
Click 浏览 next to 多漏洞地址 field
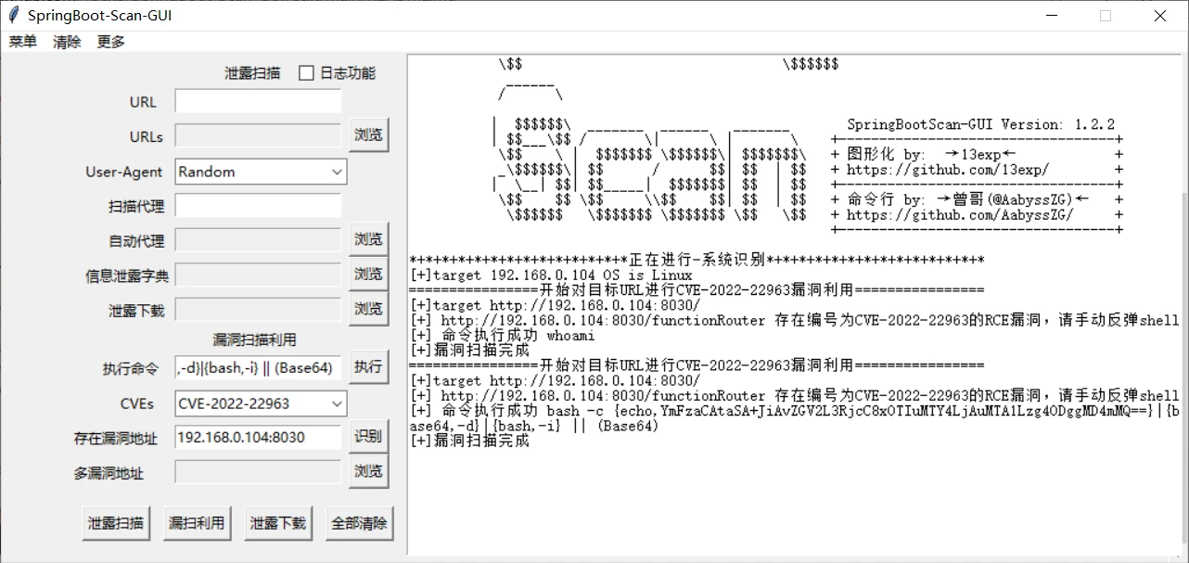368,471
